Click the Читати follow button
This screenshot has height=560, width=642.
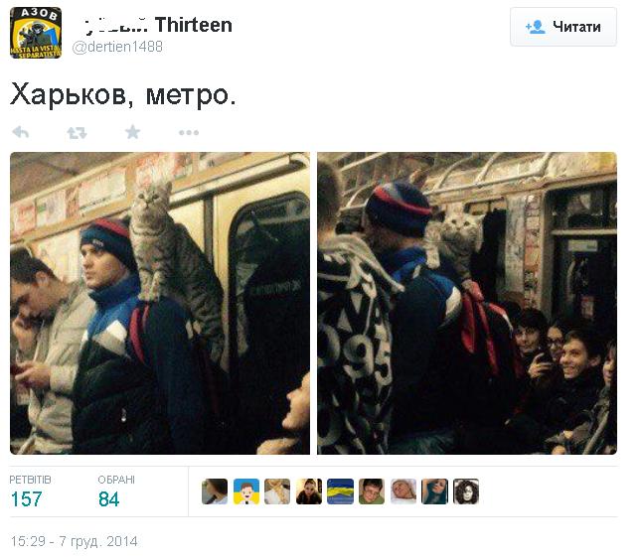point(562,27)
